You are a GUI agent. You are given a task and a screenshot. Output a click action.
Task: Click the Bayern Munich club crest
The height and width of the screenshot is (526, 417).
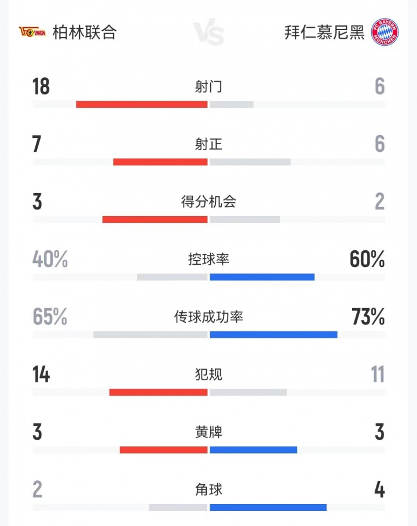(x=385, y=31)
